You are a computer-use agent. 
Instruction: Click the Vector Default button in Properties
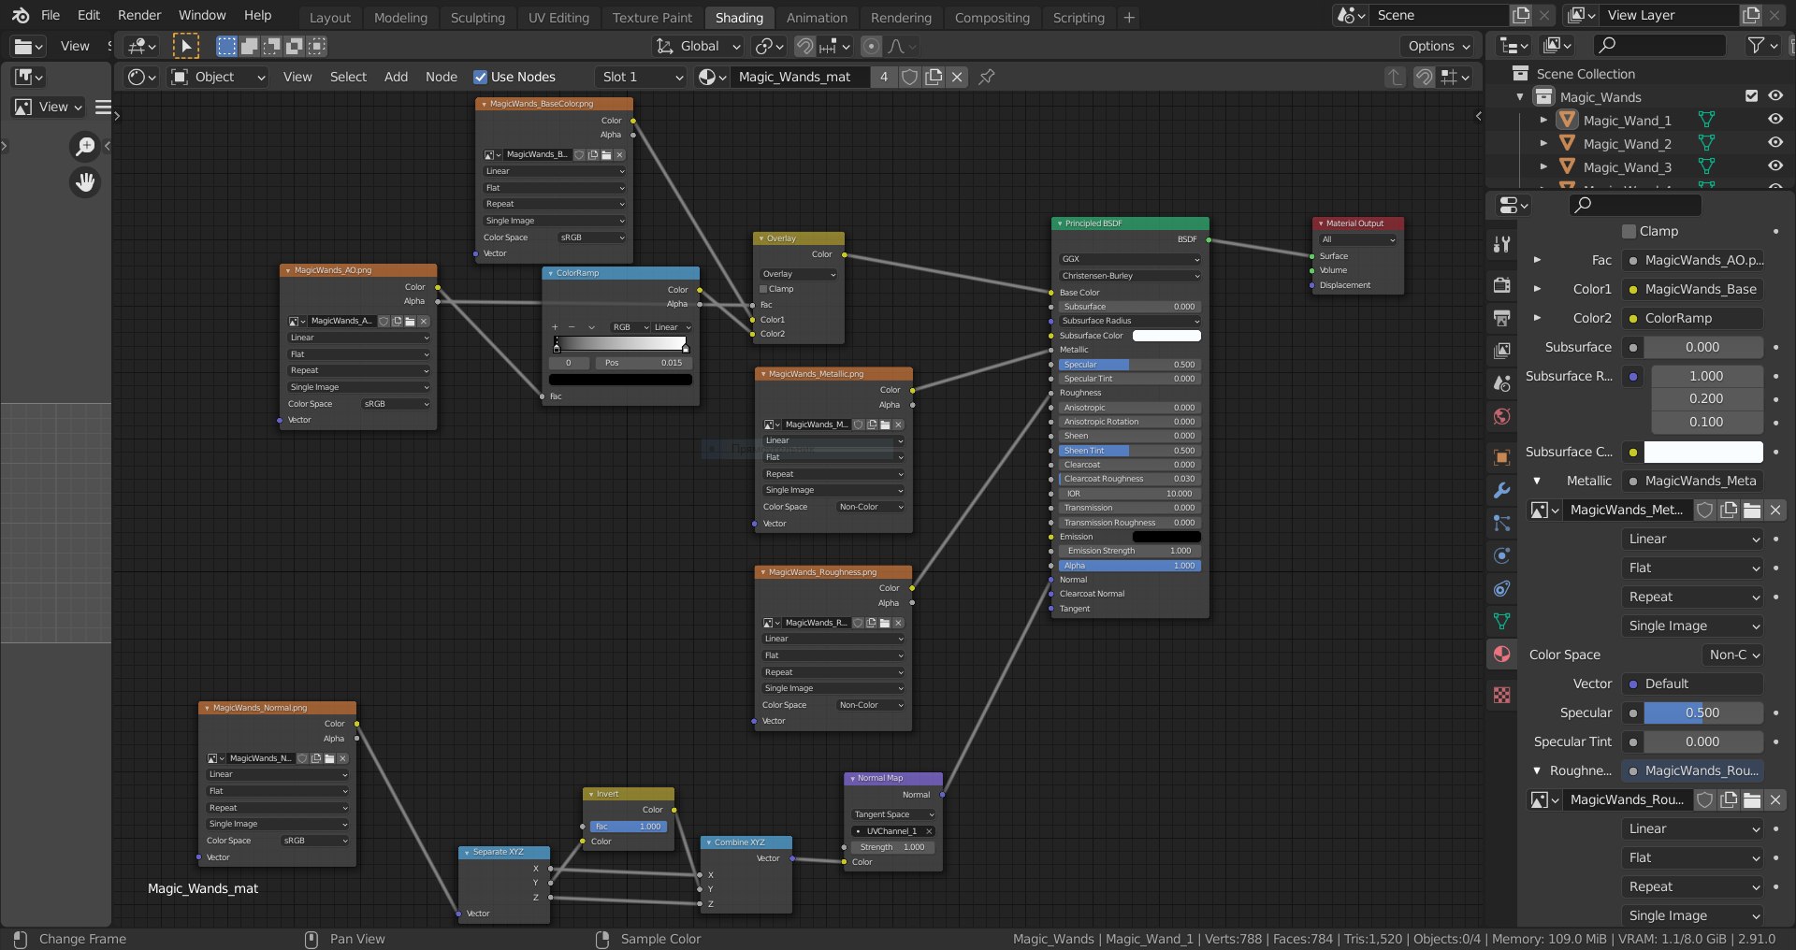tap(1693, 684)
